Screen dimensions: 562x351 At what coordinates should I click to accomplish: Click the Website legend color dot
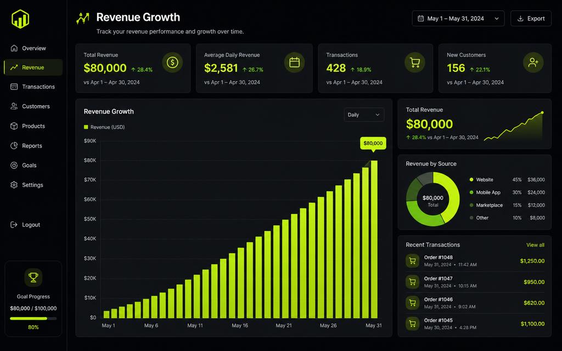471,179
